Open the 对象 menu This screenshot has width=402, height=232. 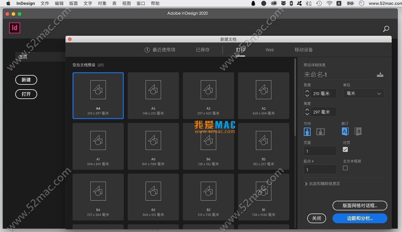click(x=102, y=3)
